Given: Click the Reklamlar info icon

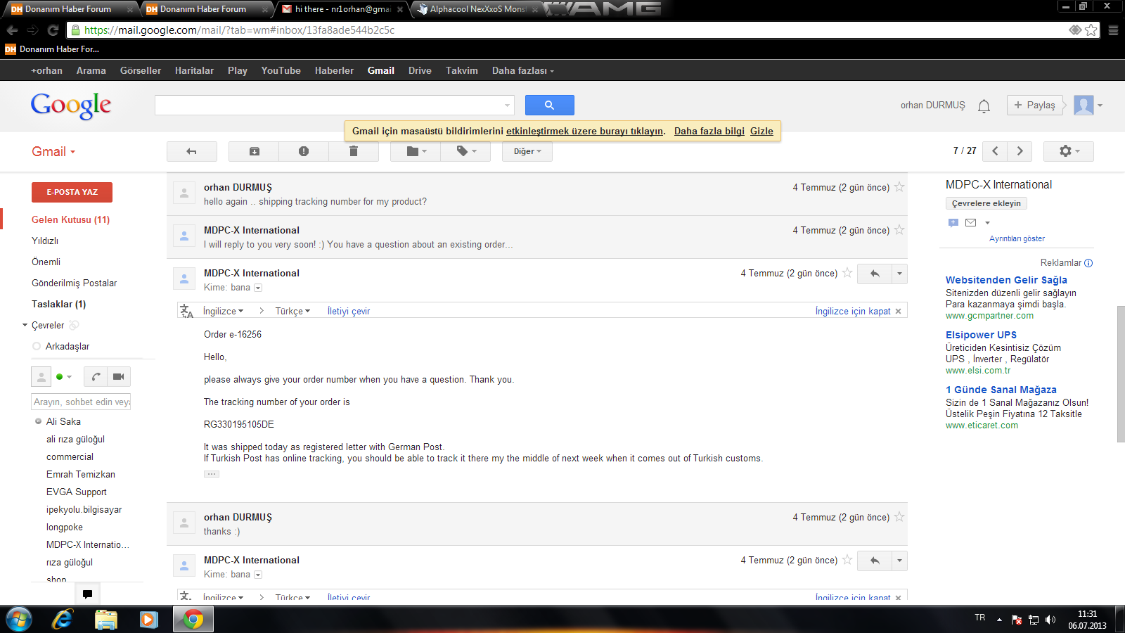Looking at the screenshot, I should pos(1088,263).
